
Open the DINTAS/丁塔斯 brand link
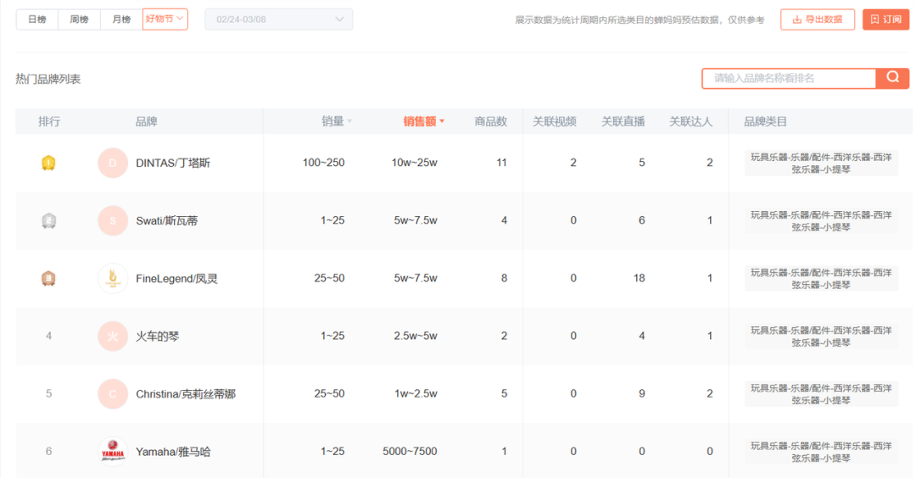(x=173, y=163)
